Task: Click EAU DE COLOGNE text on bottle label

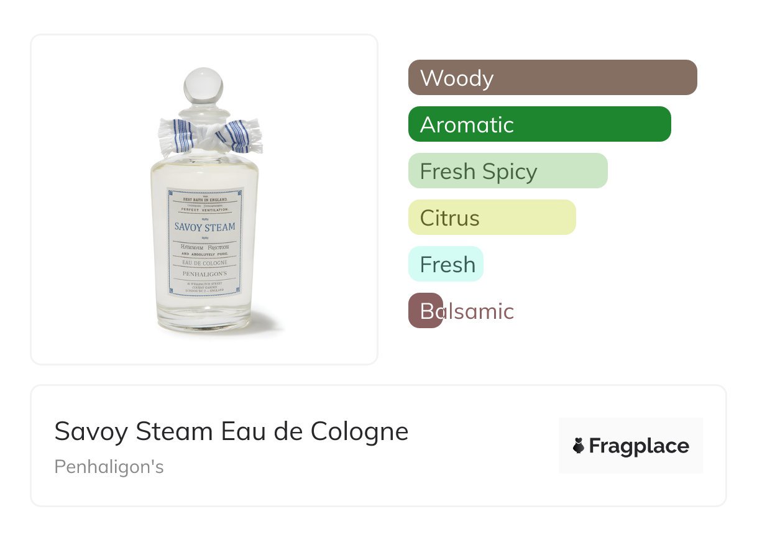Action: coord(204,263)
